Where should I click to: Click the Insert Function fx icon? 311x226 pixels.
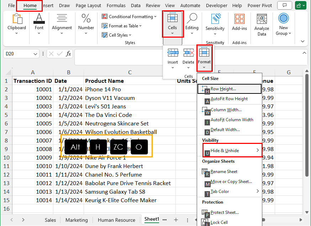click(x=68, y=54)
